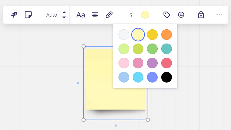Click the emoji smiley icon
The height and width of the screenshot is (130, 231).
point(181,15)
